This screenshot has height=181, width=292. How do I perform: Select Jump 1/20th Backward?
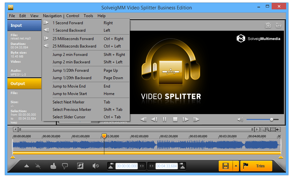[86, 78]
